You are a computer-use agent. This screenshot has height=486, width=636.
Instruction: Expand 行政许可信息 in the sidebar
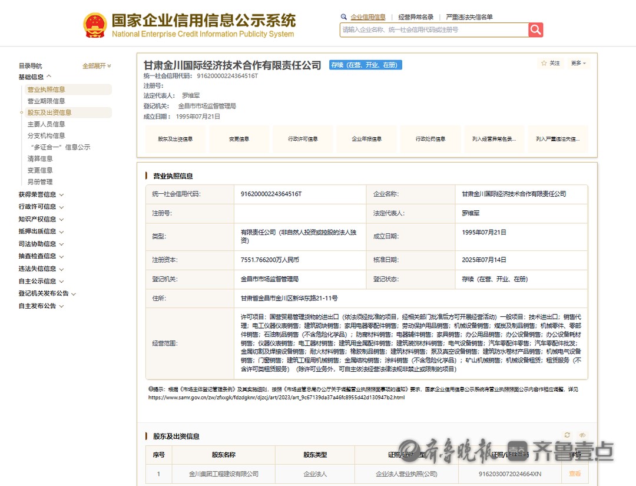(41, 207)
